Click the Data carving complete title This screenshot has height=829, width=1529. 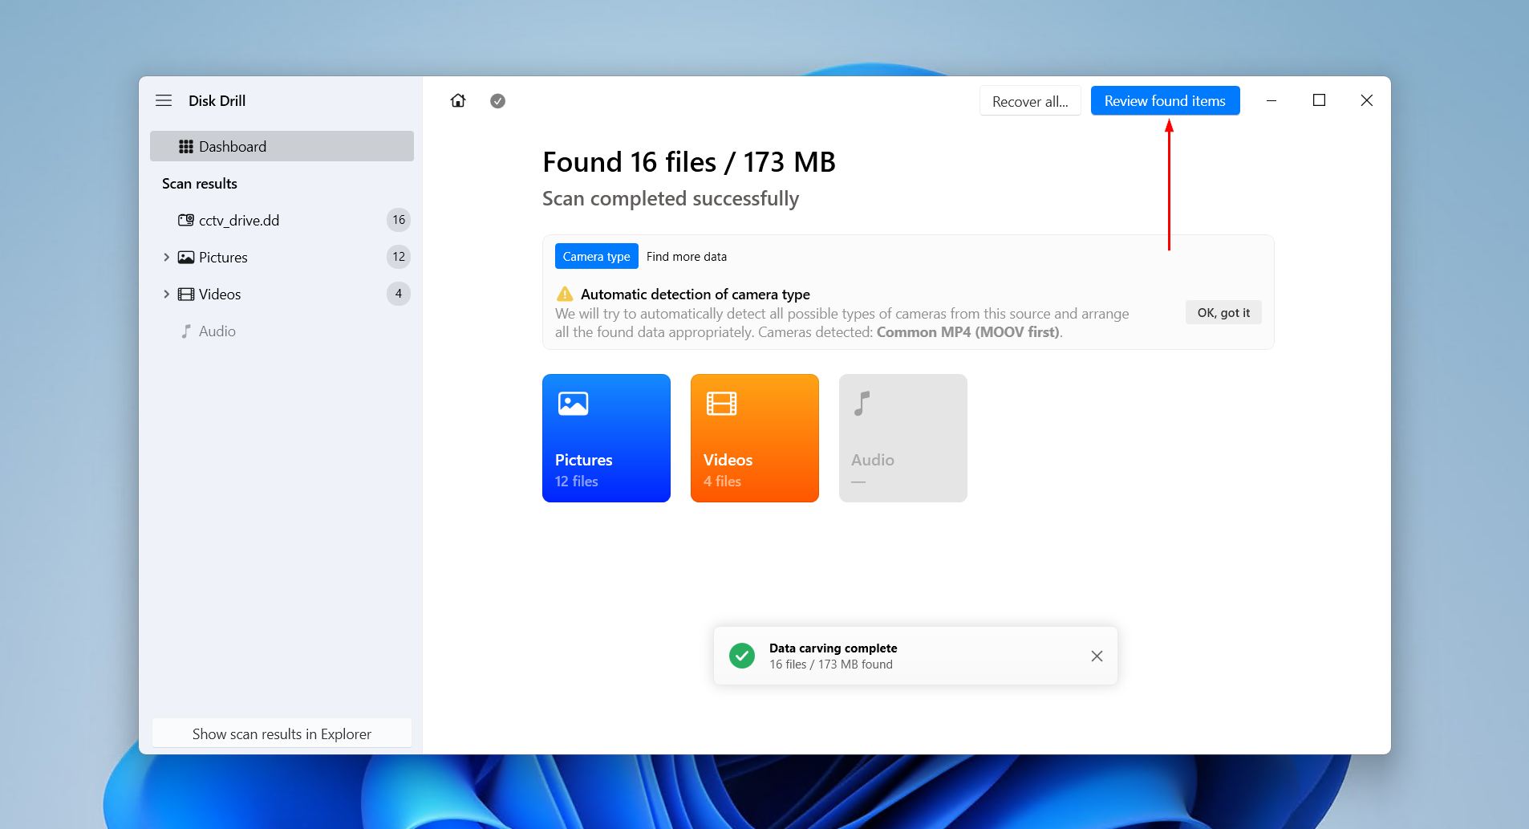pyautogui.click(x=833, y=648)
